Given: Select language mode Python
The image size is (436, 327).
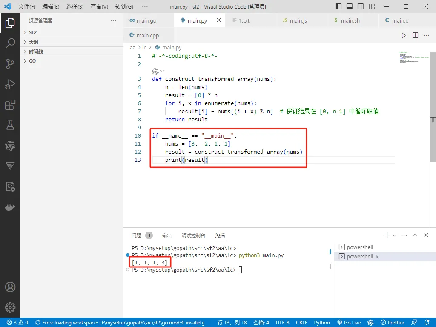Looking at the screenshot, I should click(322, 323).
